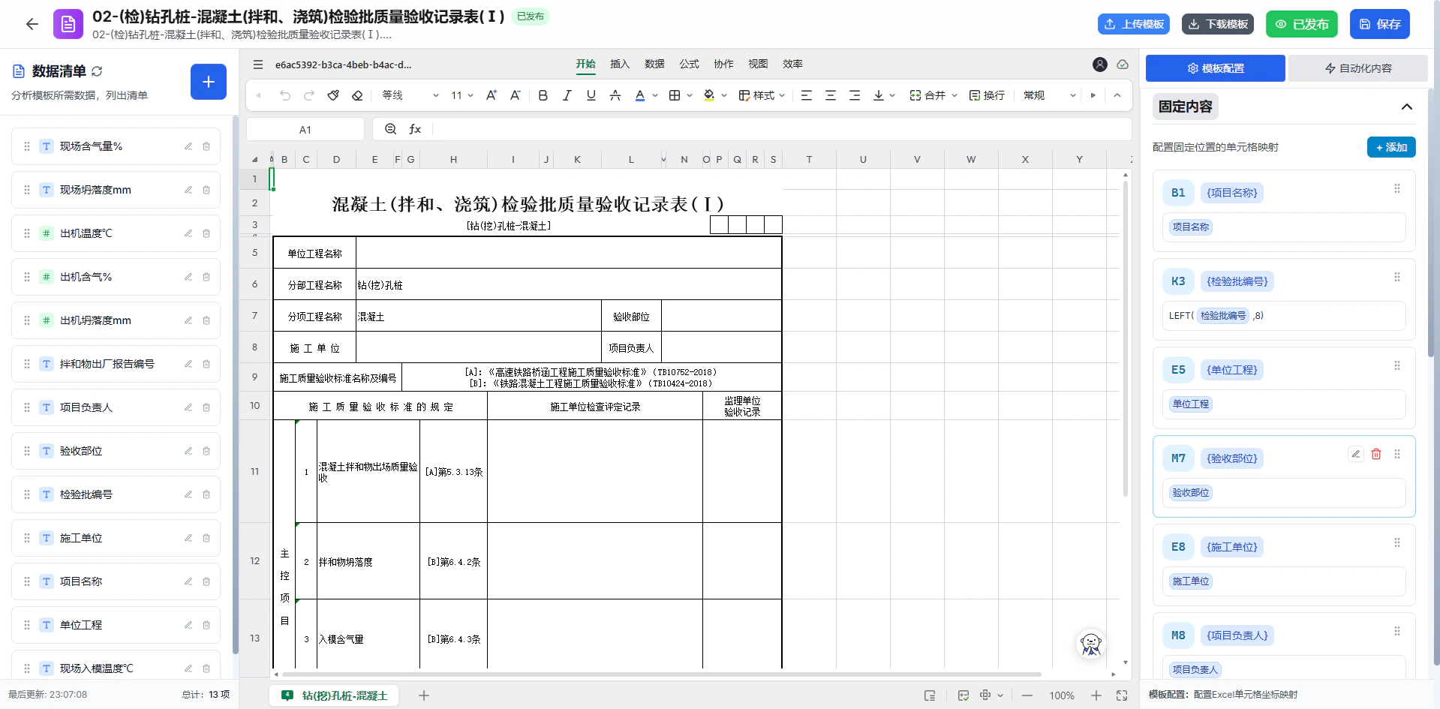Click the 下载模板 button
The image size is (1440, 709).
tap(1218, 24)
